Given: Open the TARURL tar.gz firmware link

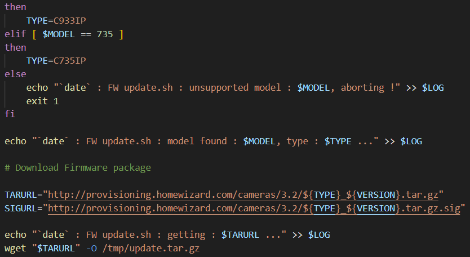Looking at the screenshot, I should pos(246,194).
